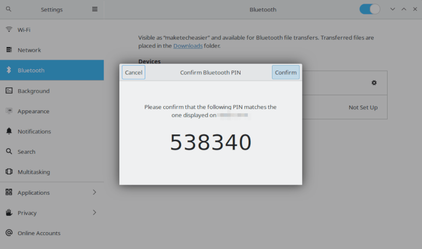422x249 pixels.
Task: Open the Search settings panel
Action: [x=52, y=151]
